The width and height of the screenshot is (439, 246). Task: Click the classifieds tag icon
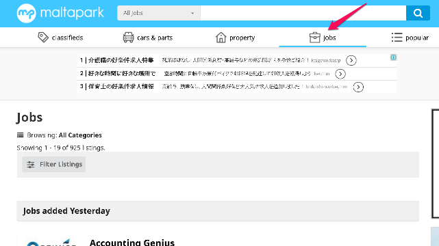pyautogui.click(x=43, y=37)
